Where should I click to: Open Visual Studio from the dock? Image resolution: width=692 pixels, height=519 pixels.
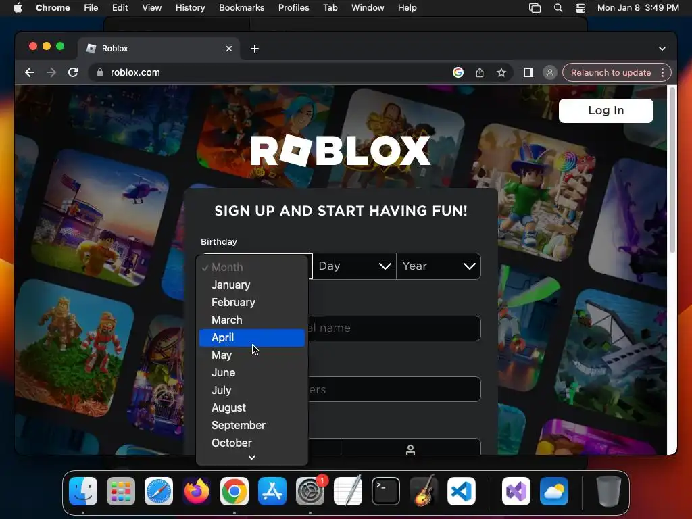coord(516,491)
